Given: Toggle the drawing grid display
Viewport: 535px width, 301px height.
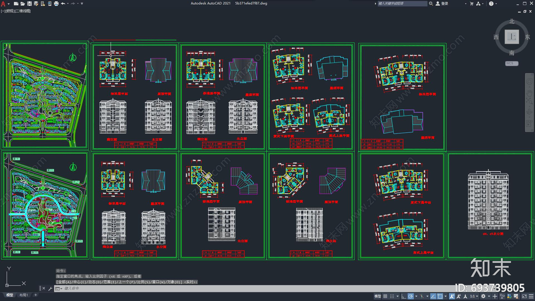Looking at the screenshot, I should click(385, 296).
